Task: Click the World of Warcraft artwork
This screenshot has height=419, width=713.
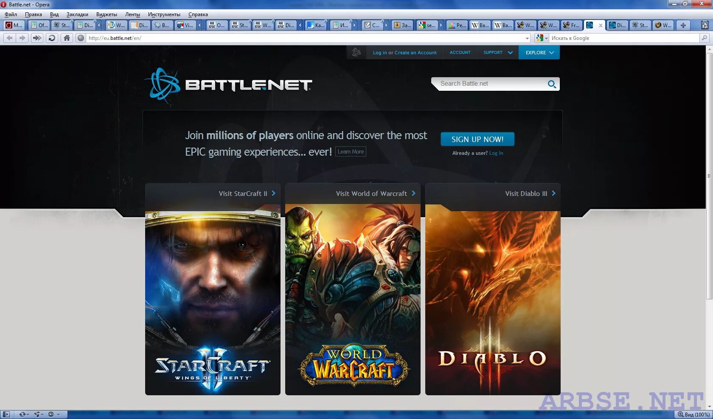Action: pyautogui.click(x=353, y=300)
